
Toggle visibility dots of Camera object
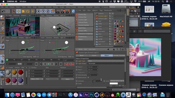112,13
